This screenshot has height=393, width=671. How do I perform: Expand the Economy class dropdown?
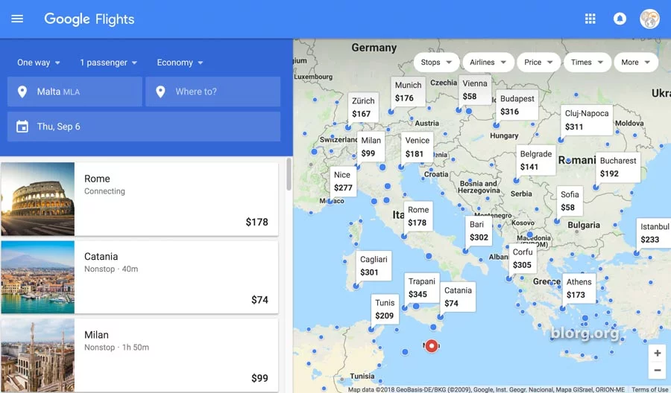[x=180, y=63]
